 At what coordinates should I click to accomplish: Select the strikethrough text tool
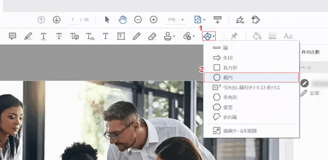[x=59, y=36]
